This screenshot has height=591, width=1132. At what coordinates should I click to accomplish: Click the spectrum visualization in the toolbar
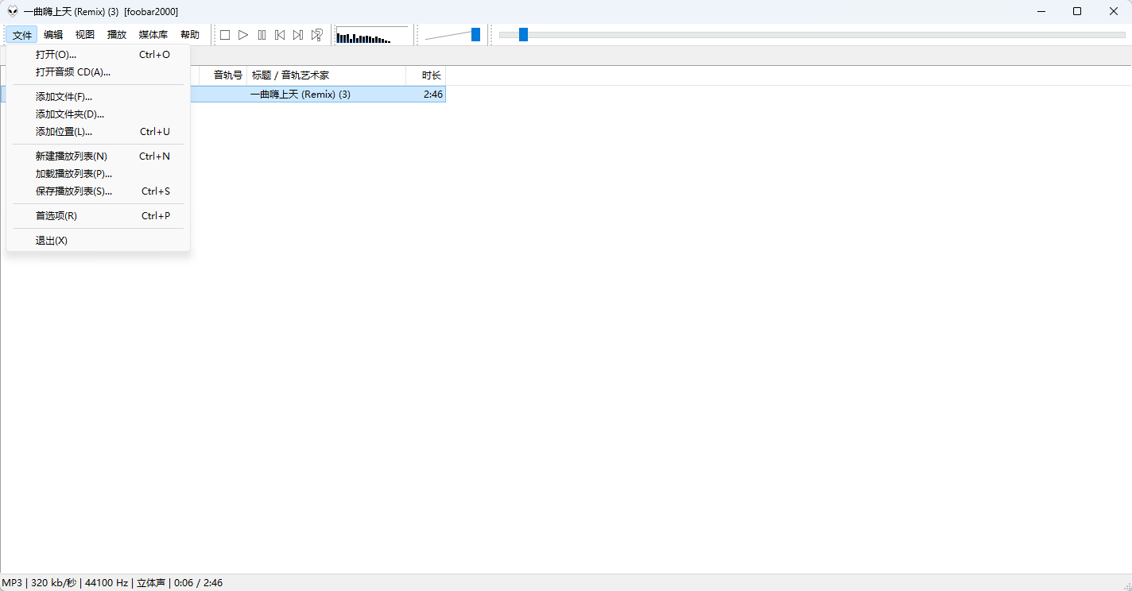tap(371, 36)
